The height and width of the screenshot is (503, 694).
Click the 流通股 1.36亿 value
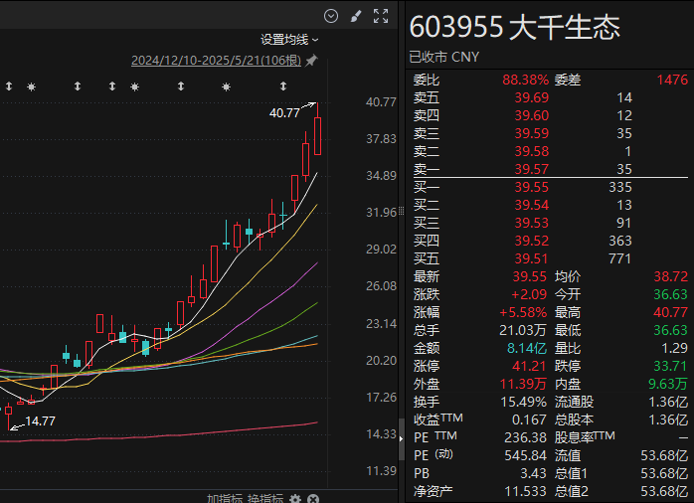click(x=668, y=403)
